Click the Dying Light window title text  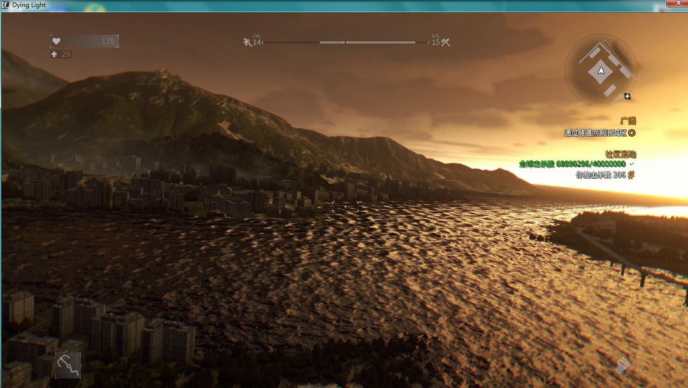(x=29, y=5)
